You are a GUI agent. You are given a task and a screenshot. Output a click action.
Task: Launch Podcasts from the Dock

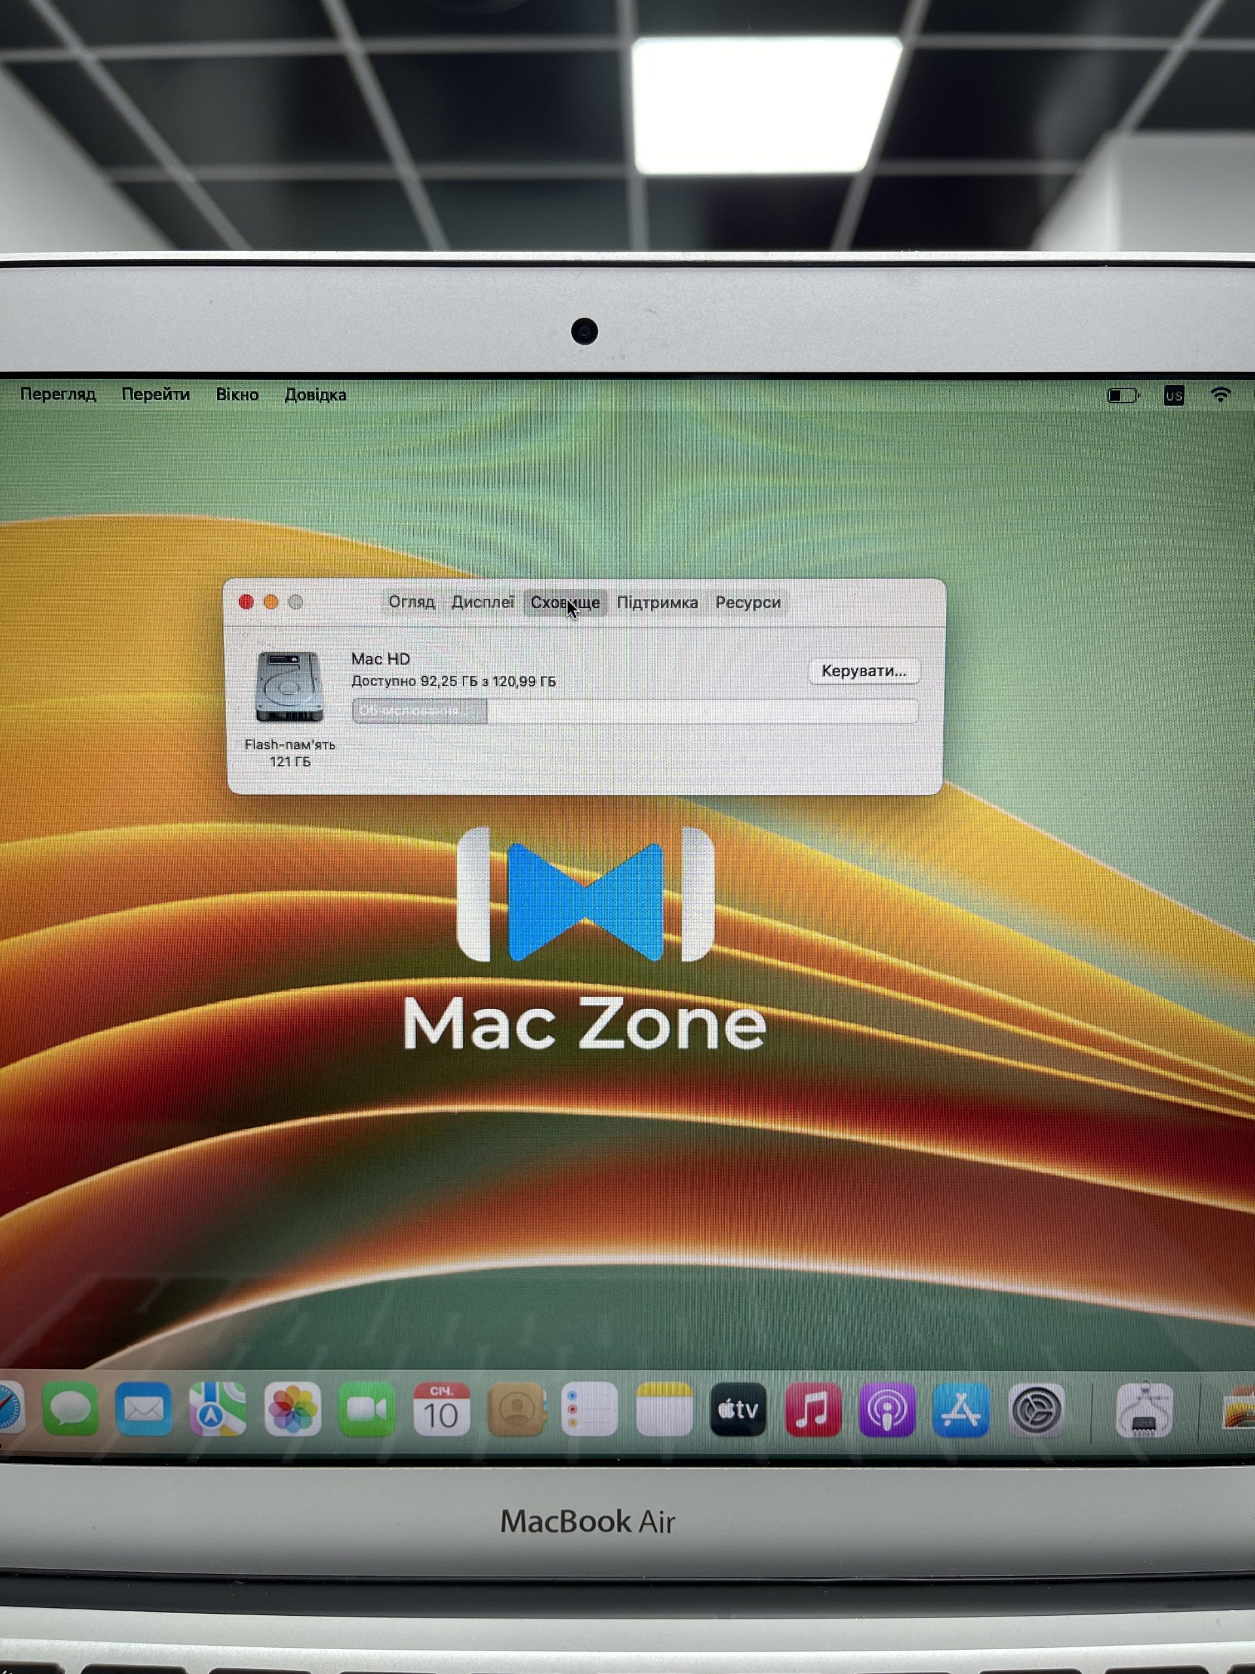pos(888,1409)
